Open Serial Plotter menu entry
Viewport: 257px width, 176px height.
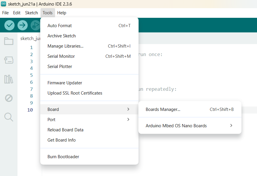point(89,66)
